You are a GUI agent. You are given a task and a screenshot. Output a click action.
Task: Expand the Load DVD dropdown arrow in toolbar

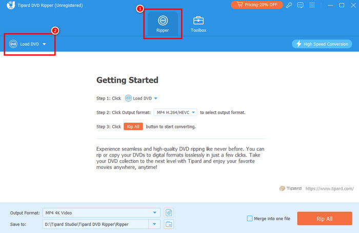[x=45, y=44]
